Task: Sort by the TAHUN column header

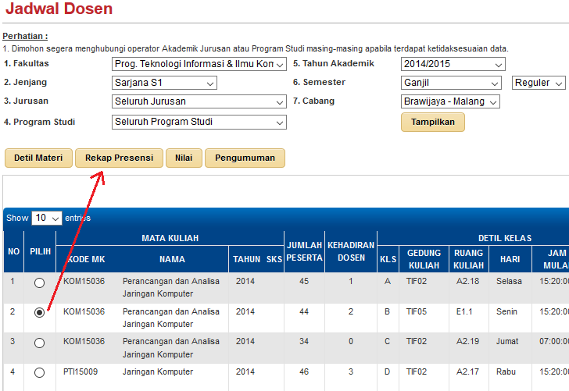Action: [x=247, y=259]
